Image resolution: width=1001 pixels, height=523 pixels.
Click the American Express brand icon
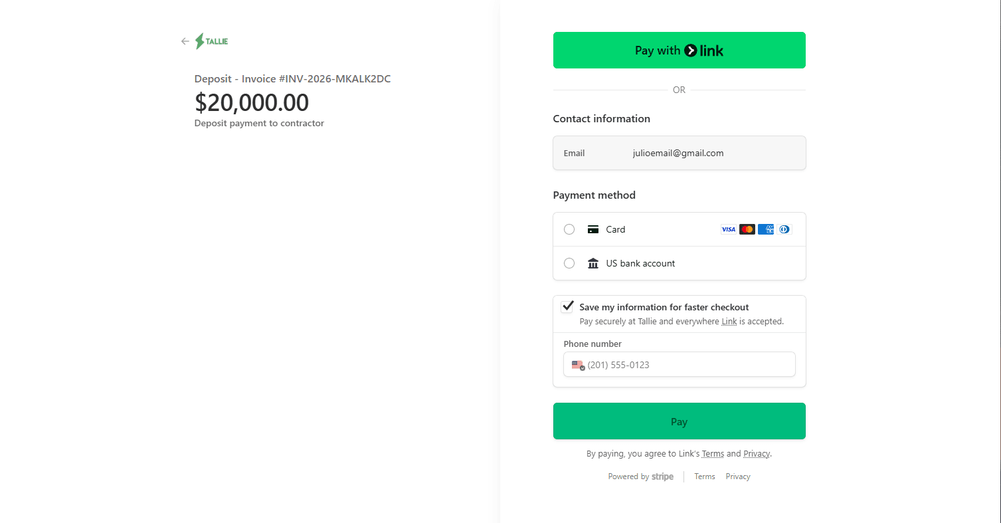(765, 229)
